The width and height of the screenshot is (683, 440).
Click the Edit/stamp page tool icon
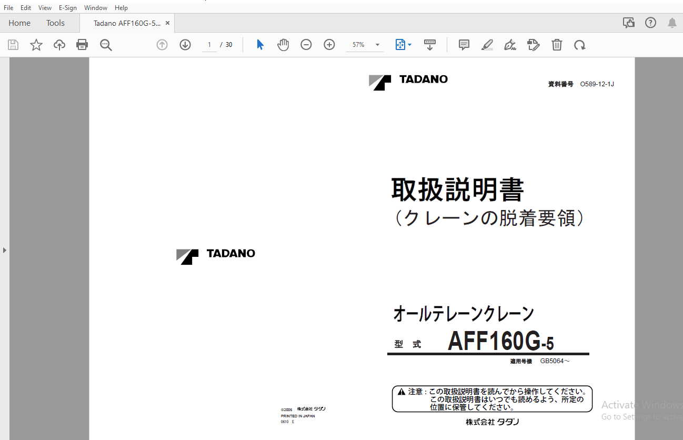pos(534,45)
